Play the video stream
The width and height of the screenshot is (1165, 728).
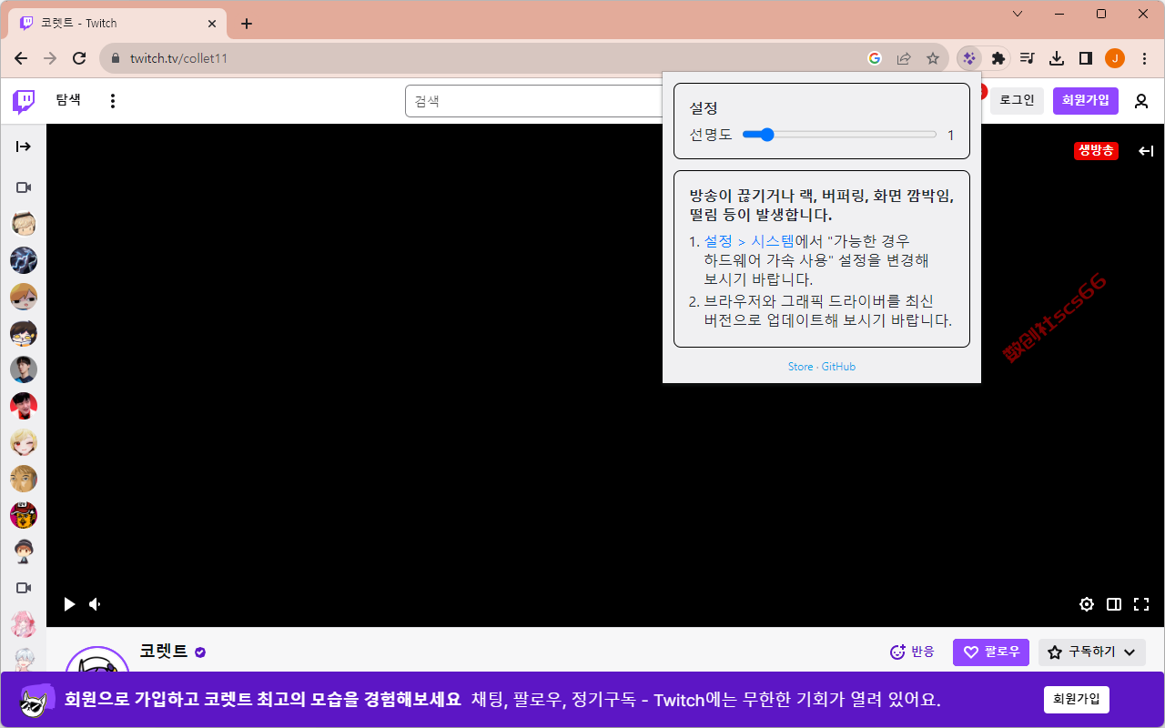tap(69, 604)
